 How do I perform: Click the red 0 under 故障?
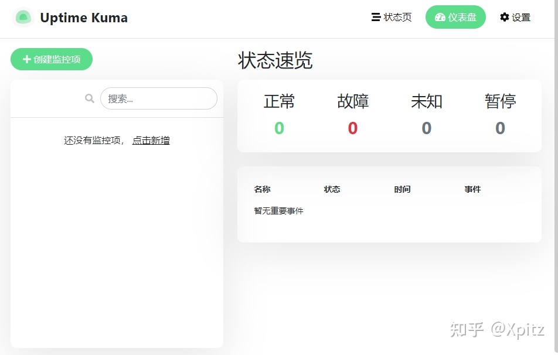click(x=353, y=128)
